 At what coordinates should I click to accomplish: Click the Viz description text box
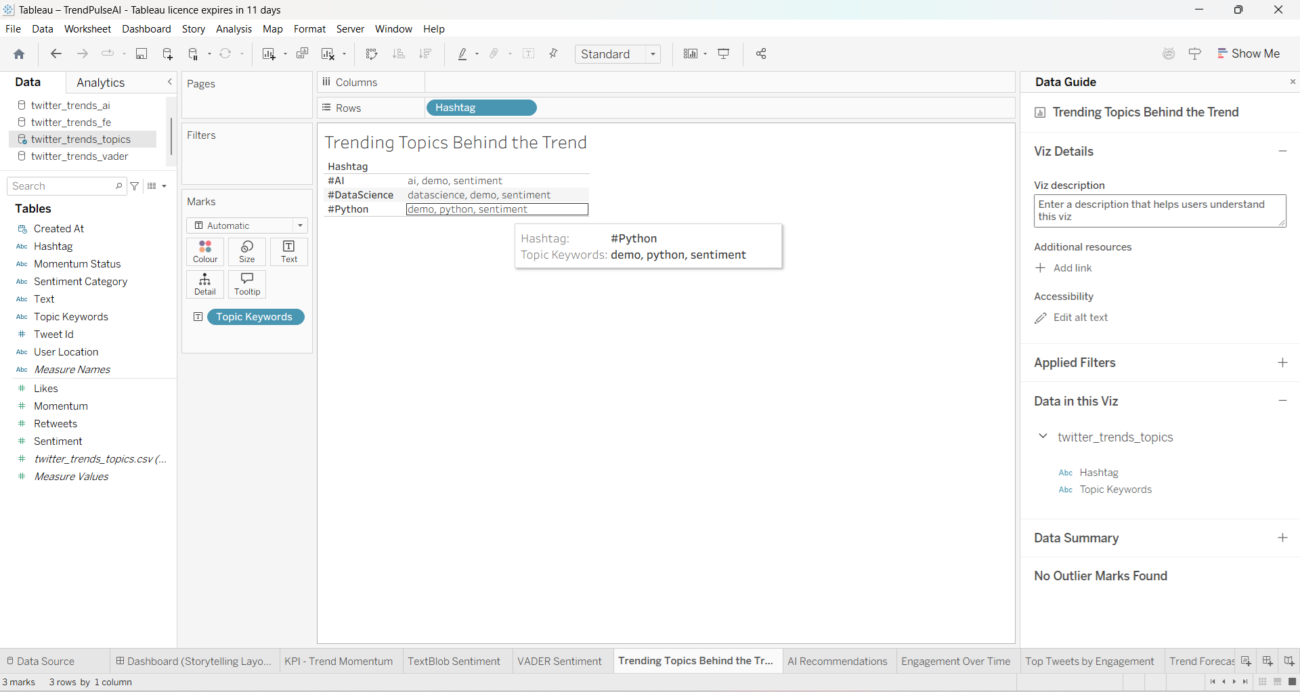click(1160, 211)
